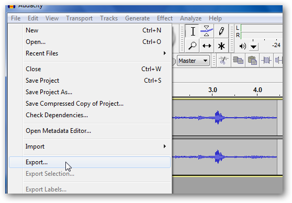Select the Time Shift arrows tool
Viewport: 292px width, 203px height.
[x=207, y=46]
